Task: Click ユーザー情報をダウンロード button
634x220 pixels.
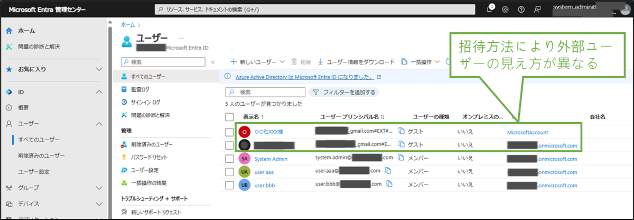Action: pyautogui.click(x=356, y=62)
